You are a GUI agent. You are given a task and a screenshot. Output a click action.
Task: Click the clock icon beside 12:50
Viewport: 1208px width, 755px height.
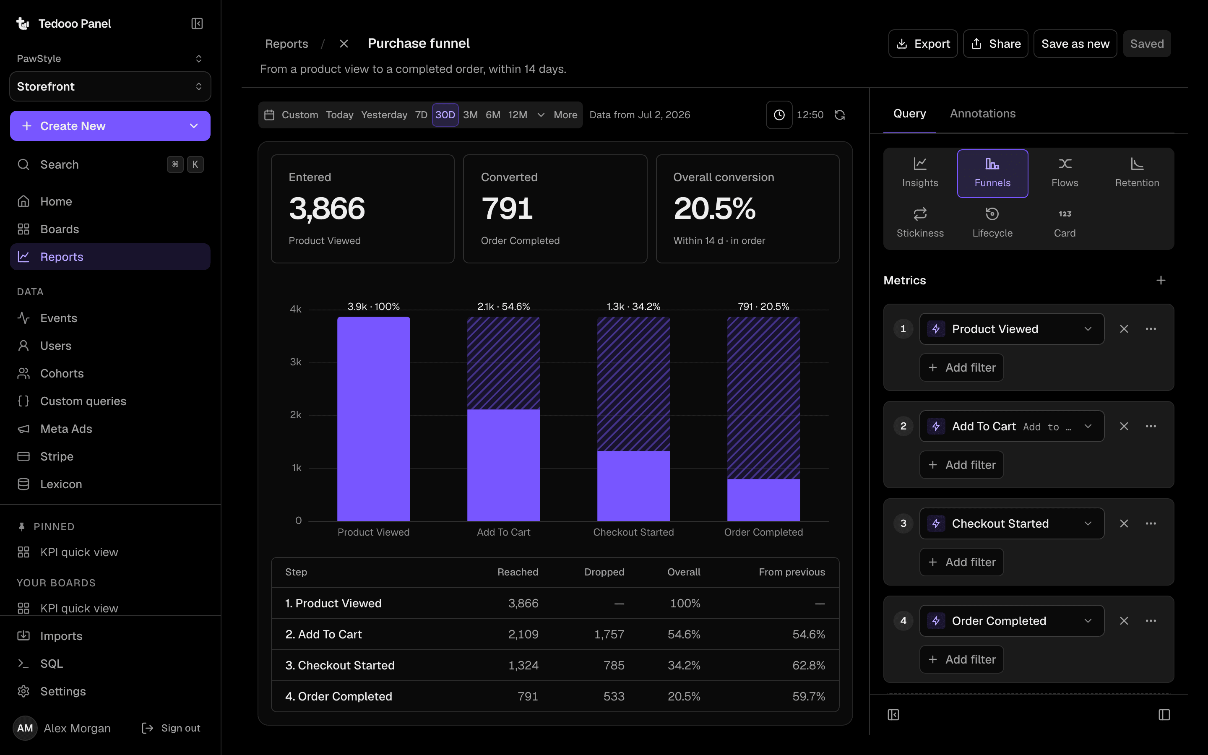click(779, 115)
